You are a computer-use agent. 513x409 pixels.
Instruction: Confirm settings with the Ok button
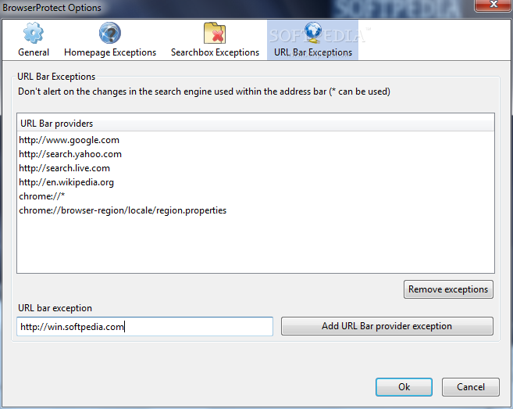click(404, 387)
